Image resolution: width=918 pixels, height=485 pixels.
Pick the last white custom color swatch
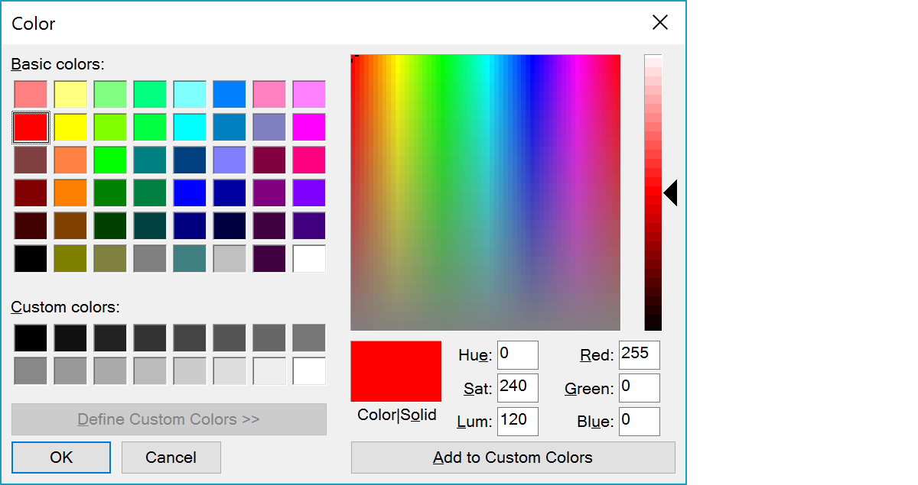tap(309, 371)
